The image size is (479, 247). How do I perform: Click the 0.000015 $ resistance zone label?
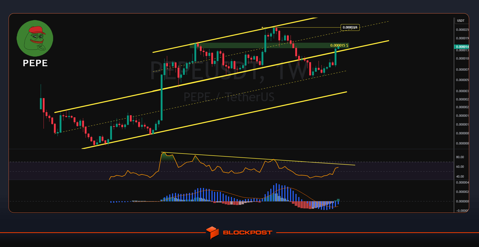(339, 46)
